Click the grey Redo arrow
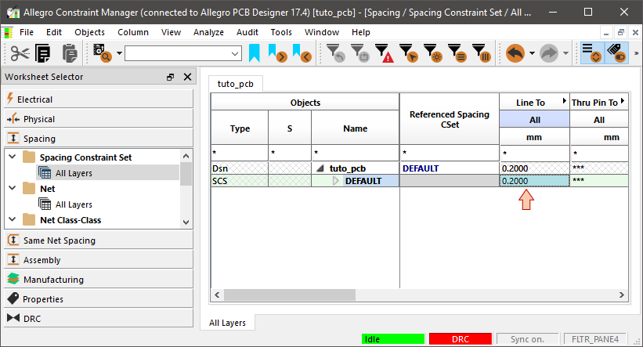 [x=549, y=53]
